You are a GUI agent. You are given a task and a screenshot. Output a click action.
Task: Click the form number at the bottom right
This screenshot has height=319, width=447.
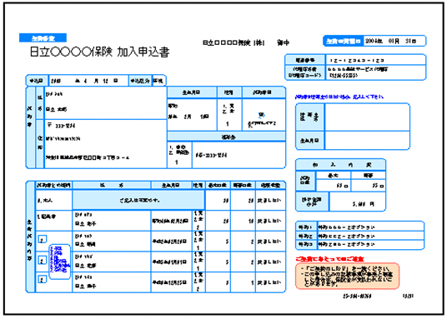(357, 297)
